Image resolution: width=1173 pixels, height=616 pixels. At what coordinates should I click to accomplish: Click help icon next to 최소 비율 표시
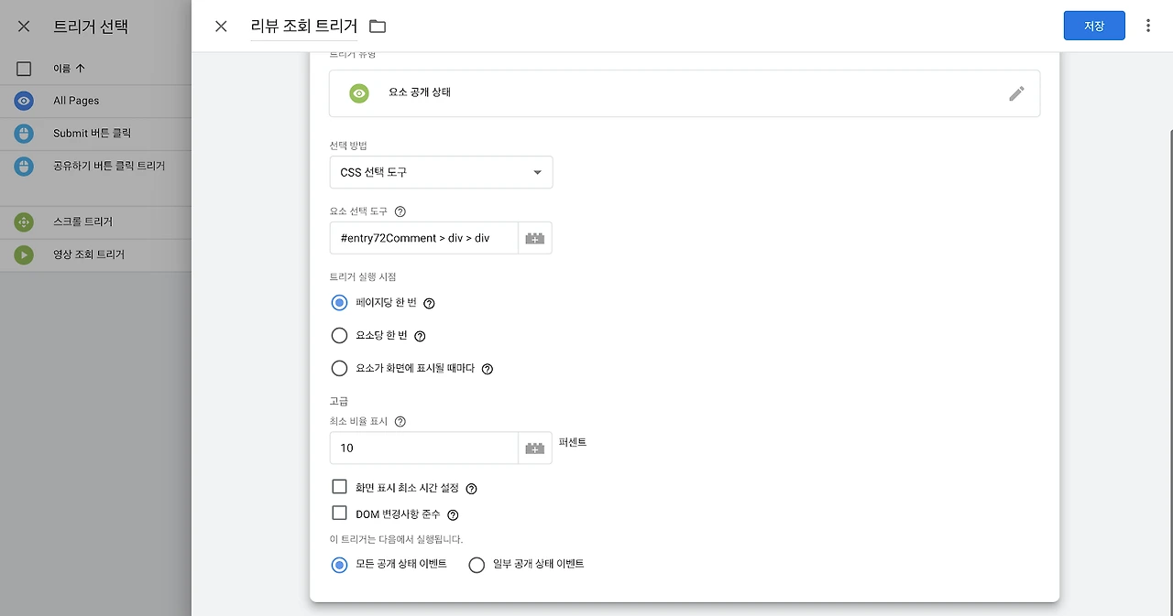click(x=400, y=422)
